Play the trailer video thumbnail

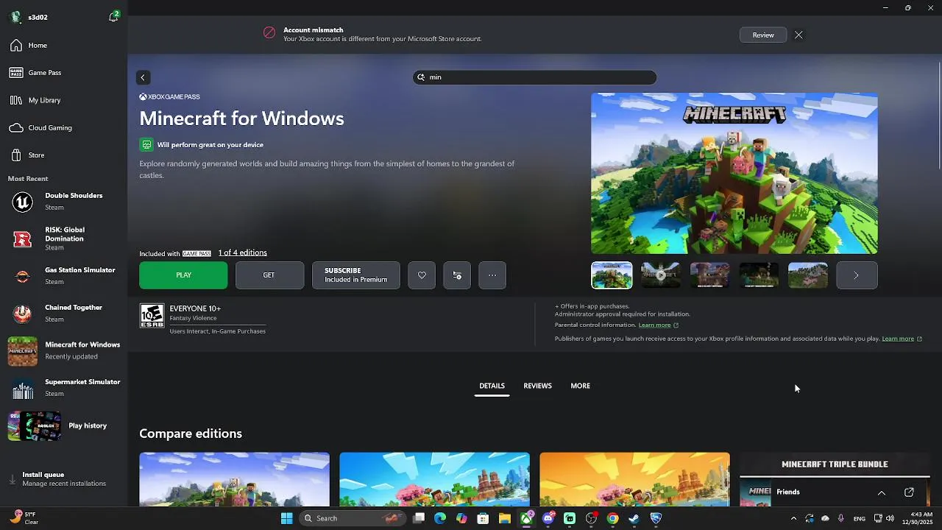coord(661,275)
